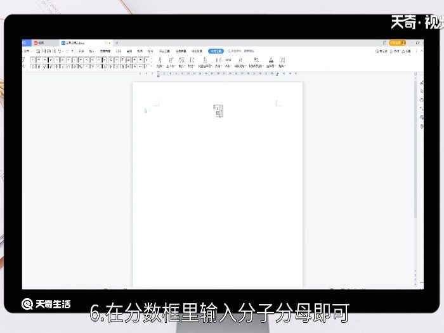444x333 pixels.
Task: Click the first quick access toolbar icon
Action: pos(38,51)
